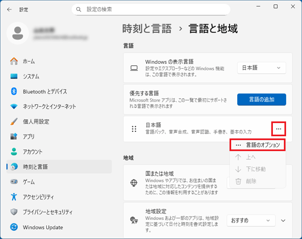Image resolution: width=302 pixels, height=239 pixels.
Task: Open the ホーム sidebar item
Action: (59, 62)
